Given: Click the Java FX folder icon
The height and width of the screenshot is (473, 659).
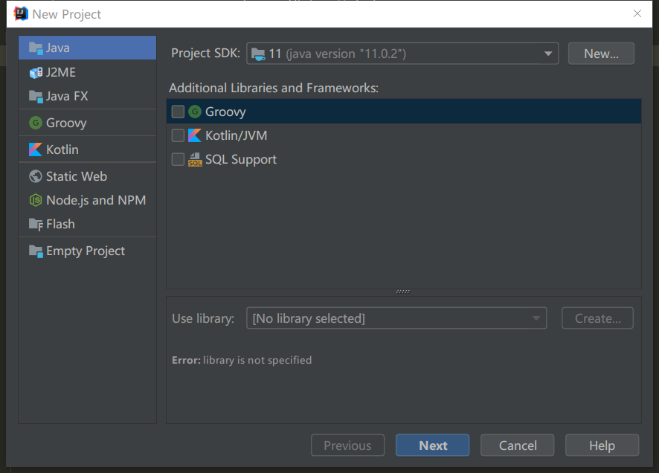Looking at the screenshot, I should 35,96.
